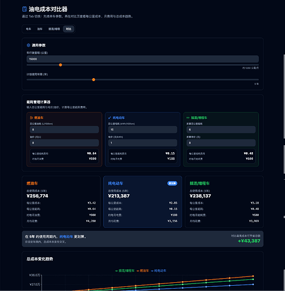Click the 更划算 badge on 纯电动车 card
The image size is (285, 291).
(172, 183)
